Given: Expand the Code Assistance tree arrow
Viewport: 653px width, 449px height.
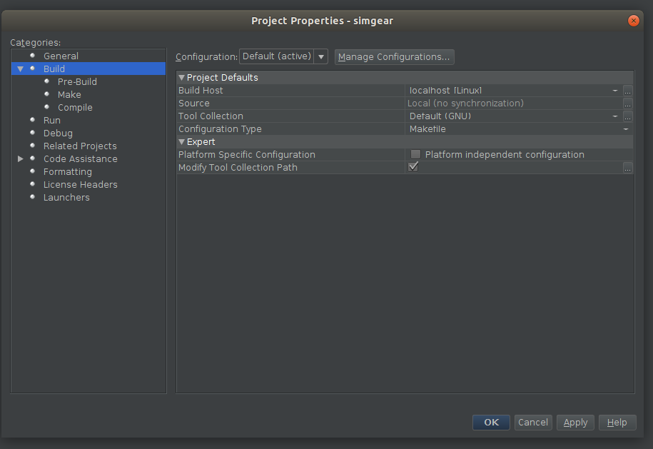Looking at the screenshot, I should click(20, 158).
